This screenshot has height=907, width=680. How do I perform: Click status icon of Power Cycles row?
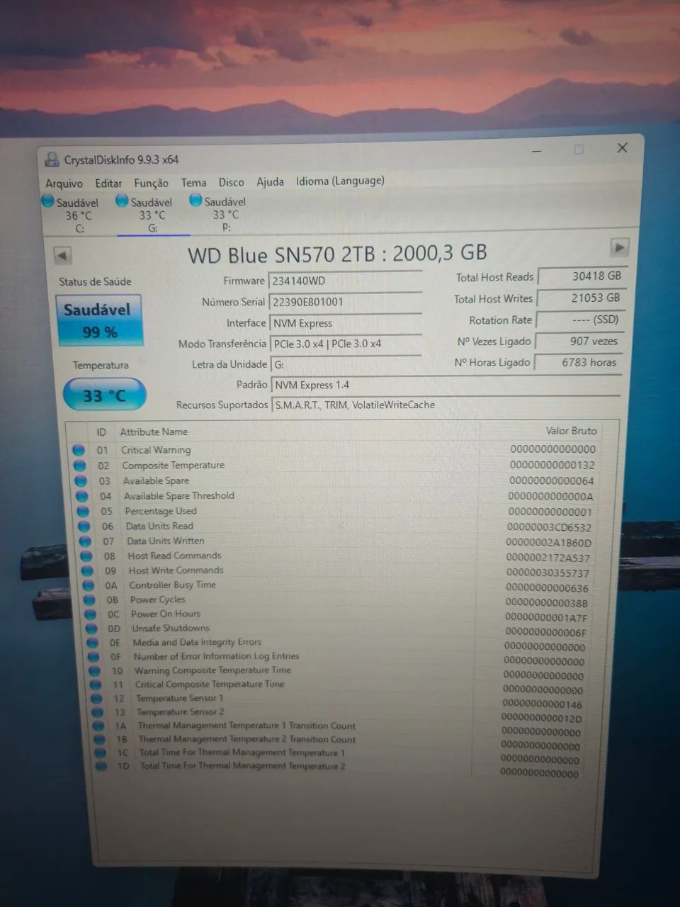[x=90, y=600]
